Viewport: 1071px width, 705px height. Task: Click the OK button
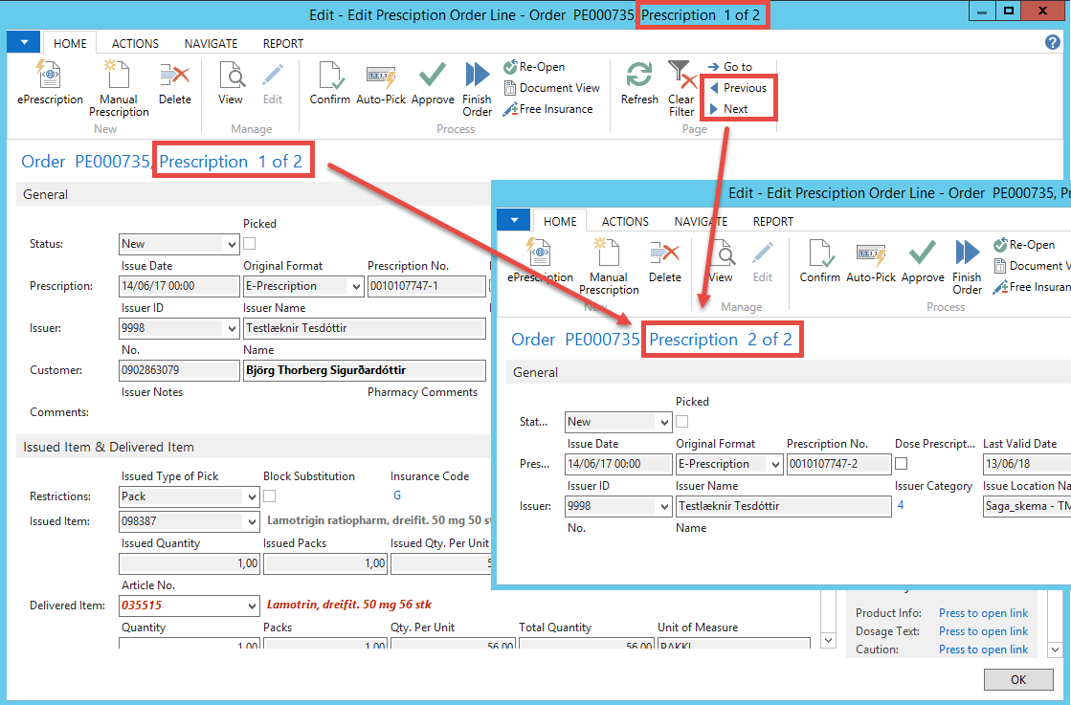[1017, 679]
